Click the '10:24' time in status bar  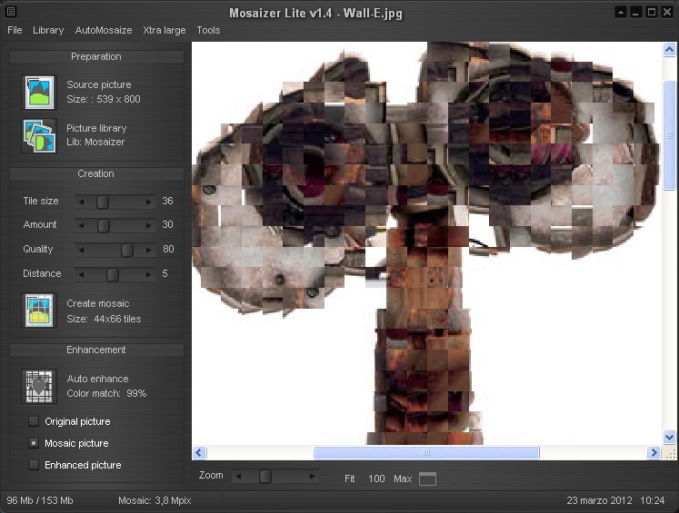pos(652,501)
